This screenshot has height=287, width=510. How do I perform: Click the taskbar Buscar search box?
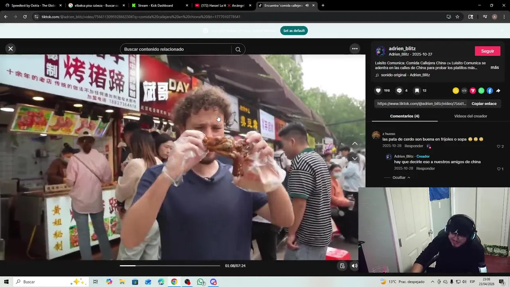[x=52, y=282]
